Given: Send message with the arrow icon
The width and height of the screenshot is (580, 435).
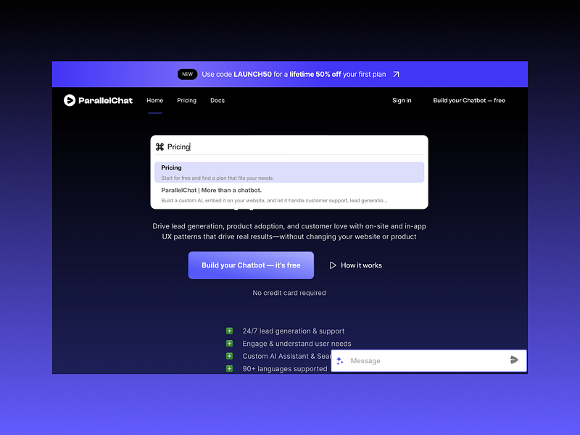Looking at the screenshot, I should tap(514, 360).
